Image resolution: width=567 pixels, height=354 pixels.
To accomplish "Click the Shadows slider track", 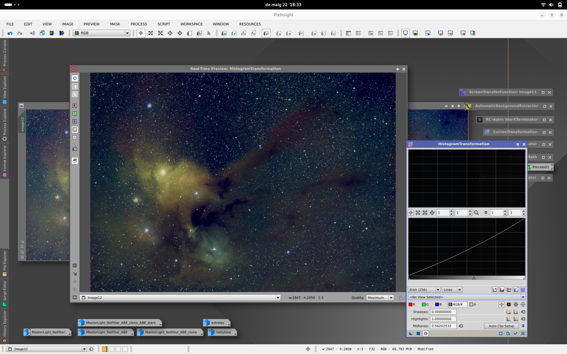I will [481, 312].
